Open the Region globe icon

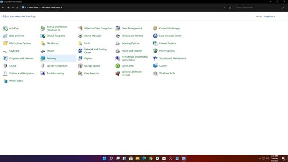click(80, 58)
